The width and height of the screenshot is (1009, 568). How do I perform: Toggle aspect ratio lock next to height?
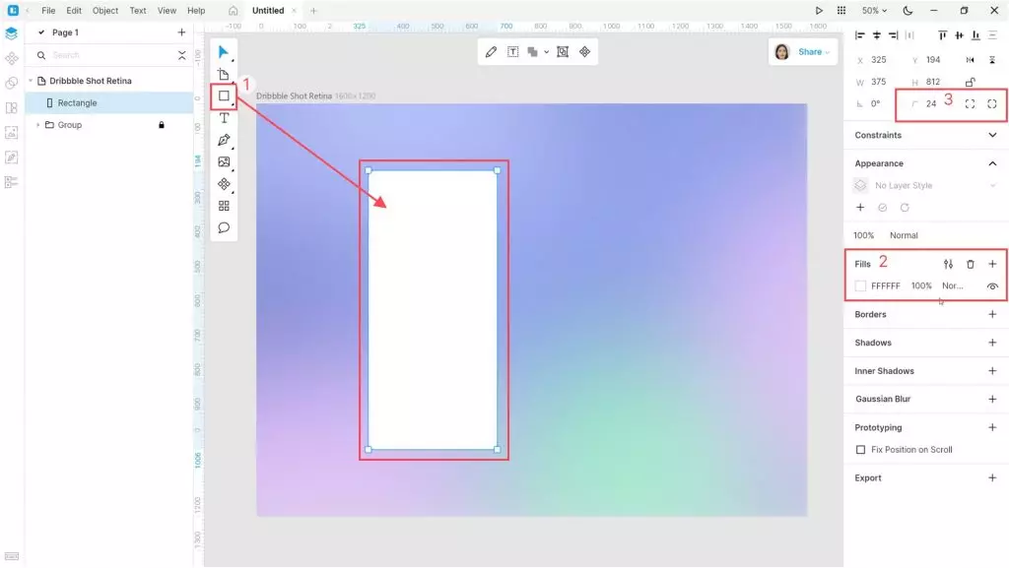click(970, 82)
